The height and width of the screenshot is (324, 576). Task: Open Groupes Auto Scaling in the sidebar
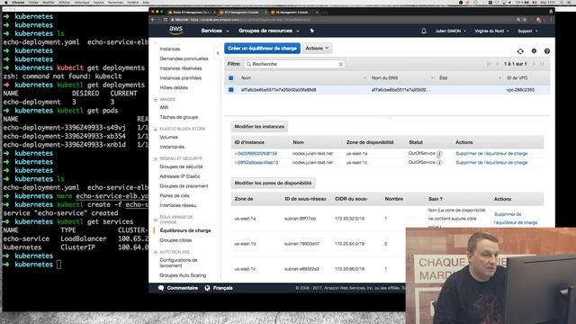point(183,275)
